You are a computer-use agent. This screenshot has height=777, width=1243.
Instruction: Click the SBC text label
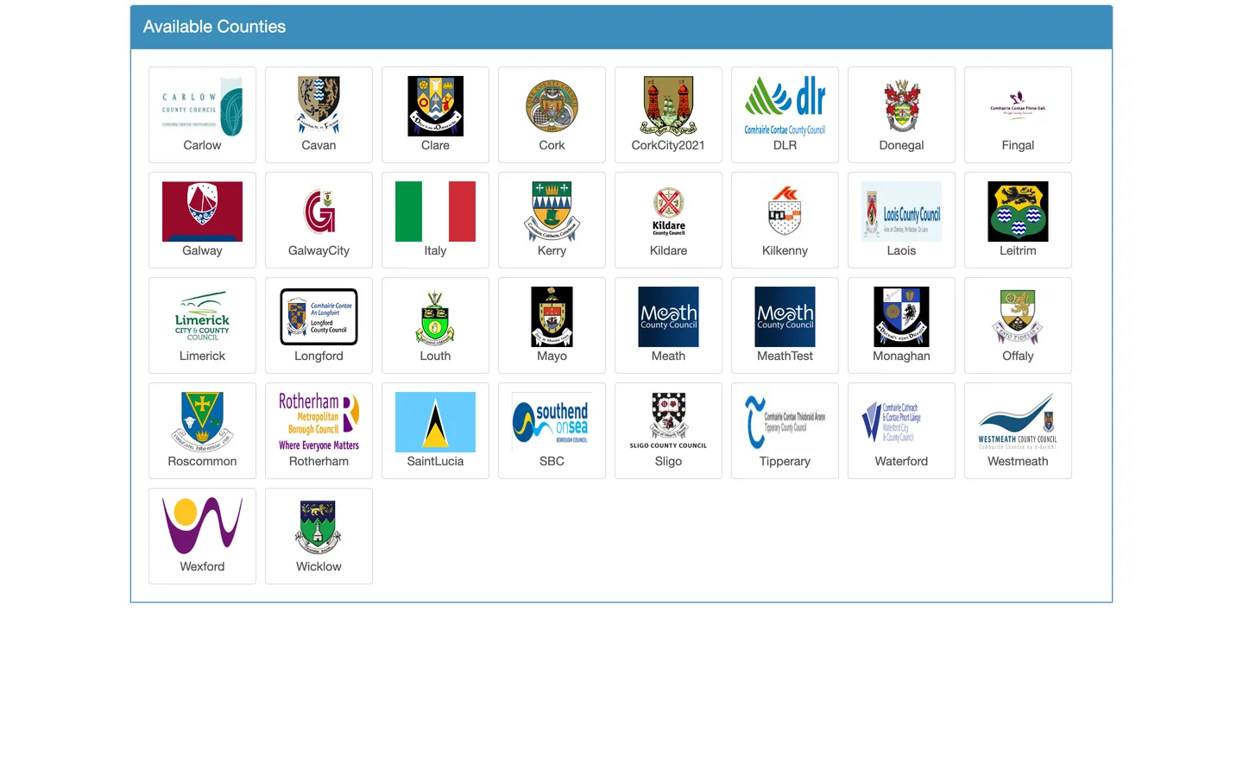pyautogui.click(x=552, y=461)
